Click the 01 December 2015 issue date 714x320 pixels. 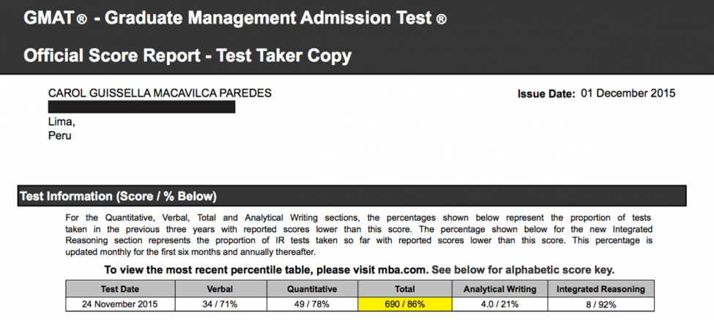point(628,93)
